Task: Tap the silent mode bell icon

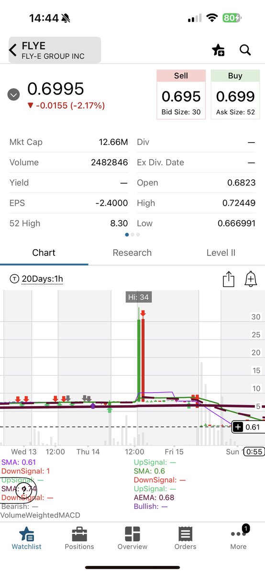Action: pos(66,18)
